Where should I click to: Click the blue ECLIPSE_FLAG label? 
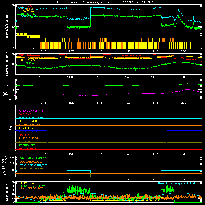tap(28, 131)
